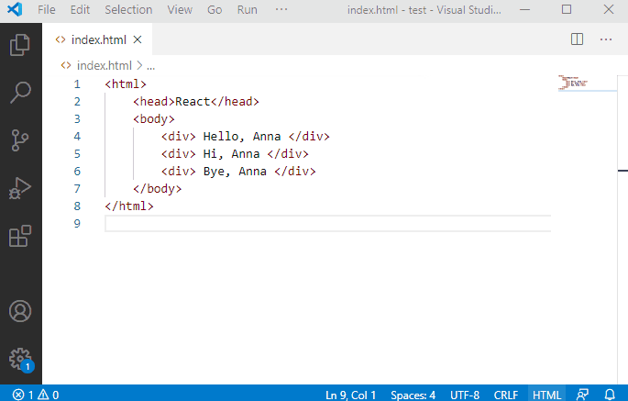
Task: Click the closing </html> tag
Action: 129,206
